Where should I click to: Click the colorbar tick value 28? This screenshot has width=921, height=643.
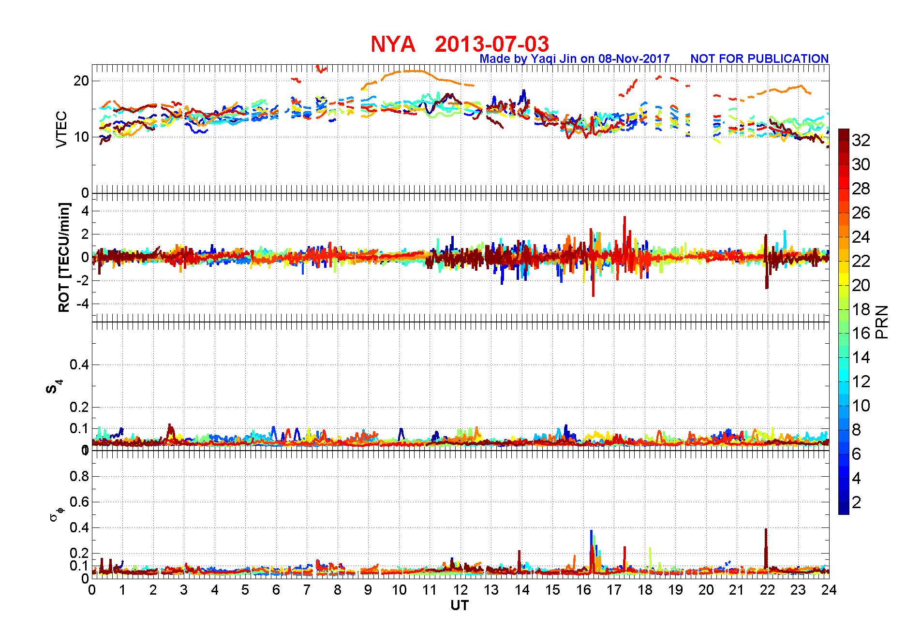pos(861,189)
